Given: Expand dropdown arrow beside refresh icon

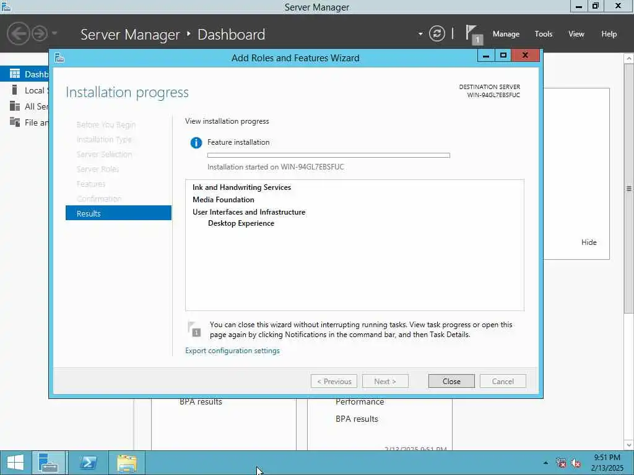Looking at the screenshot, I should point(420,34).
